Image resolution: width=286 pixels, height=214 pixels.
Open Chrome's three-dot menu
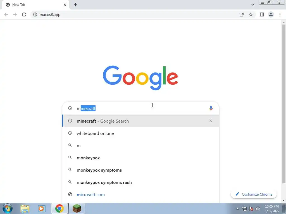click(280, 14)
